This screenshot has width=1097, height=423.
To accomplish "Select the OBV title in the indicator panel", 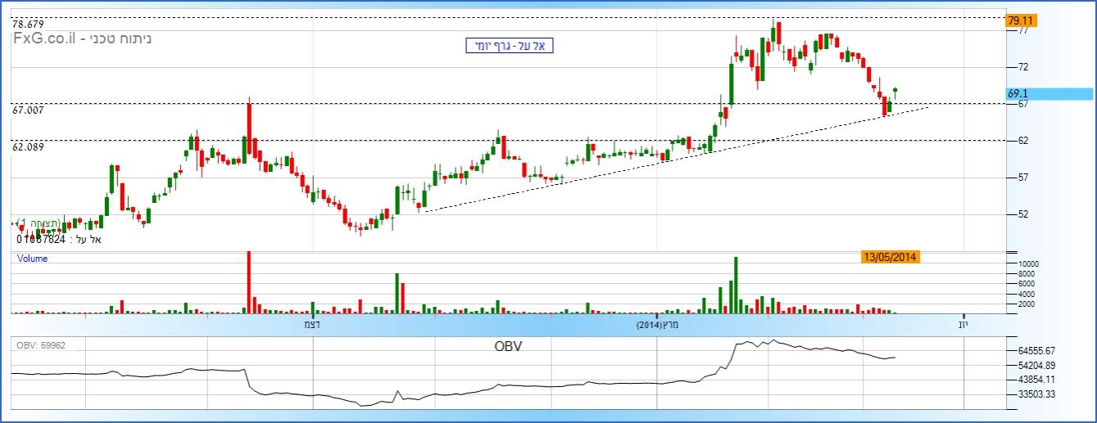I will coord(508,346).
